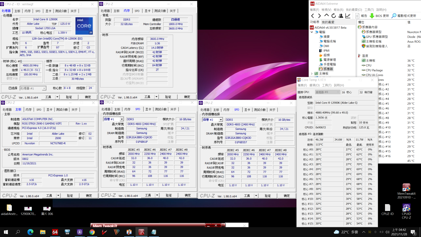Open 工具 dropdown arrow in CPU-Z memory window
The image size is (421, 237).
156,97
